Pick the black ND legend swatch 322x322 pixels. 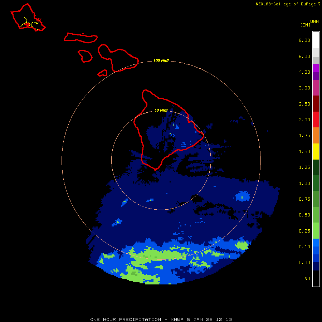point(316,278)
